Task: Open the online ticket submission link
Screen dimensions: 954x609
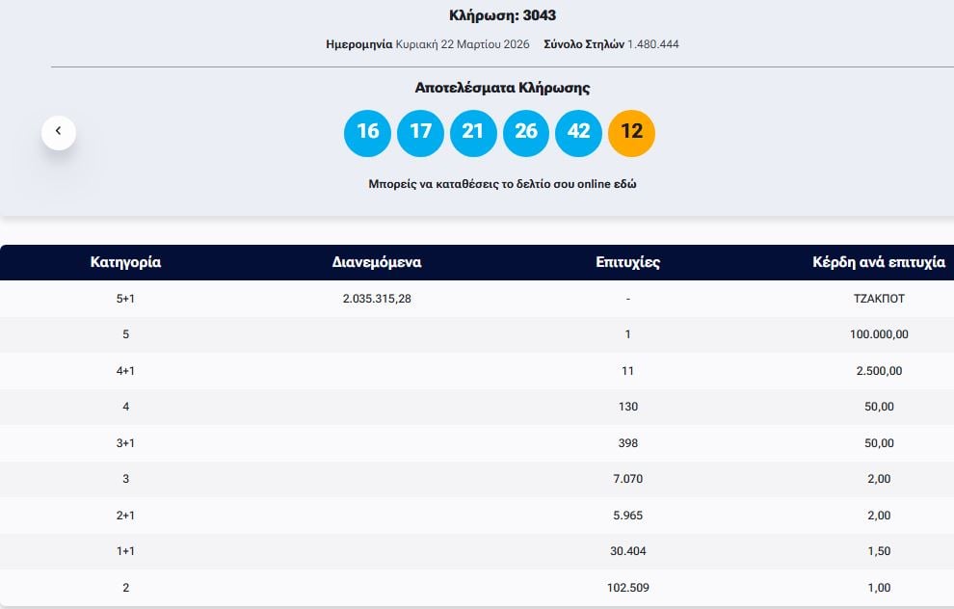Action: point(501,183)
